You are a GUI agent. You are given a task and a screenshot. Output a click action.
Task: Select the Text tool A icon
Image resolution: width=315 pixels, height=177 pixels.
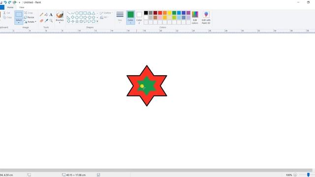click(x=51, y=15)
